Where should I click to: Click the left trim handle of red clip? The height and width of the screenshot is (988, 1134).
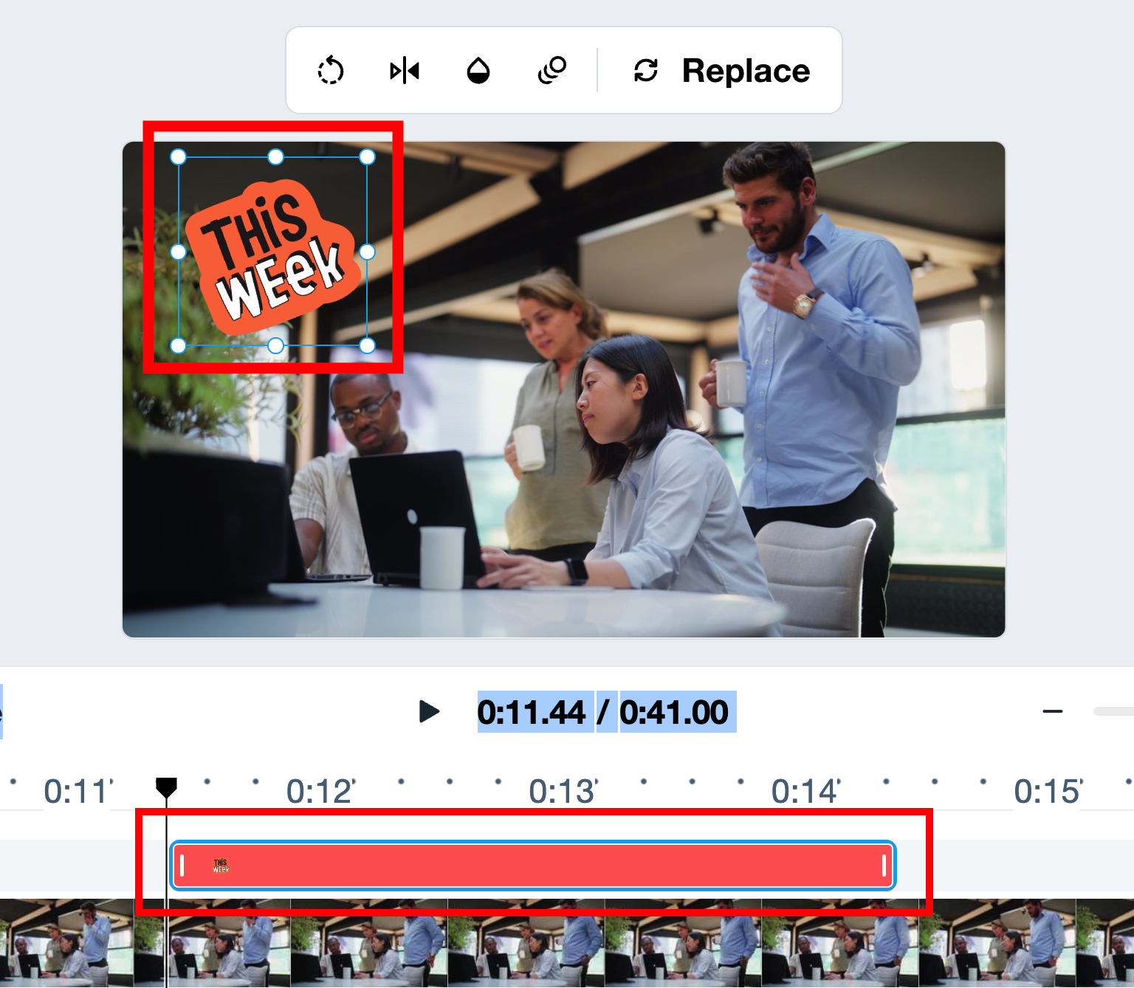click(182, 866)
